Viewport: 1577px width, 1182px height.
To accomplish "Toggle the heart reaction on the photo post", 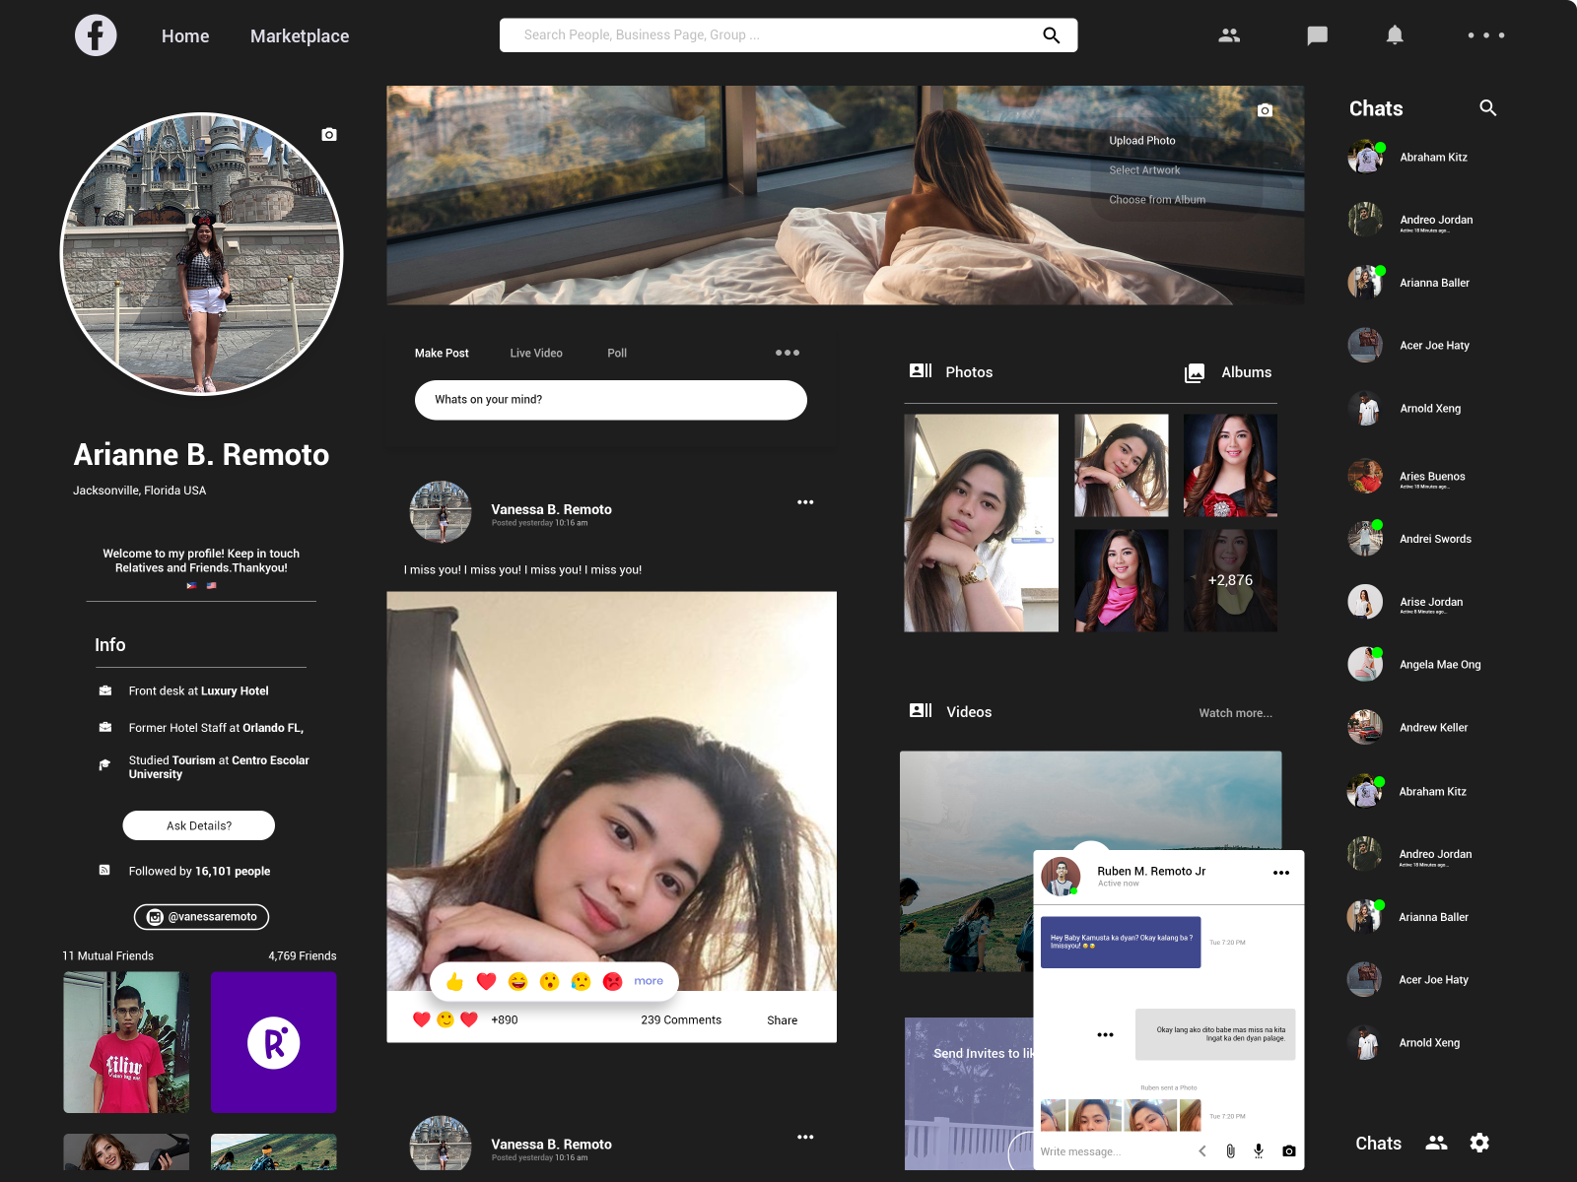I will [x=485, y=980].
